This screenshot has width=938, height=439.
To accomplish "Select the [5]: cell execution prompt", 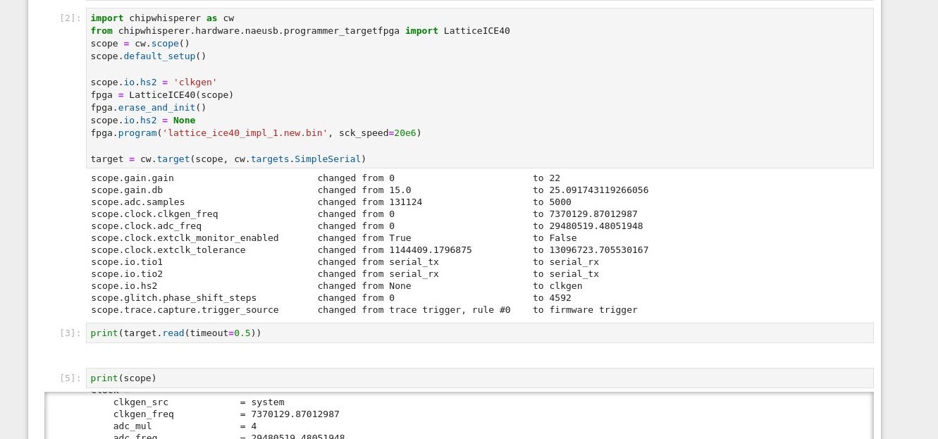I will [x=70, y=378].
